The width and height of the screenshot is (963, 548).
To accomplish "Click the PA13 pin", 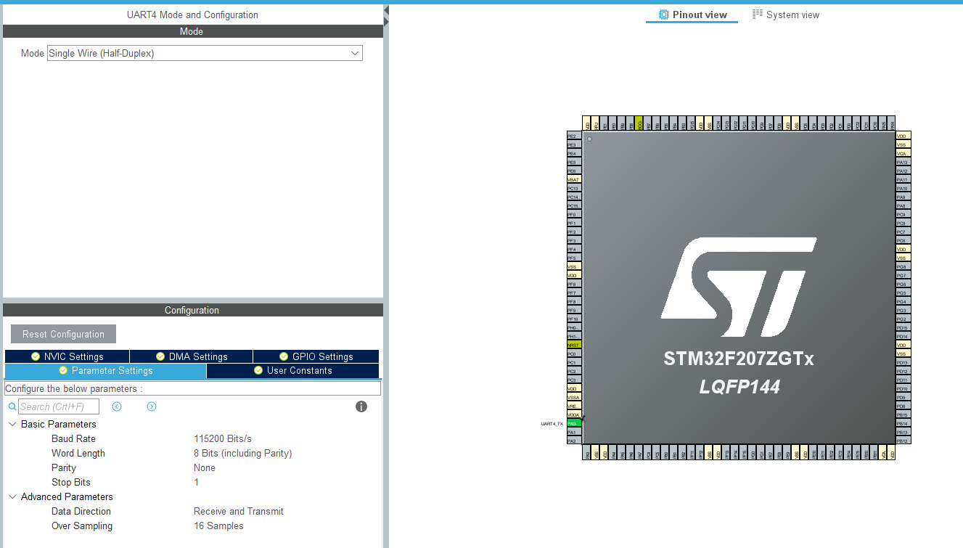I will tap(903, 162).
